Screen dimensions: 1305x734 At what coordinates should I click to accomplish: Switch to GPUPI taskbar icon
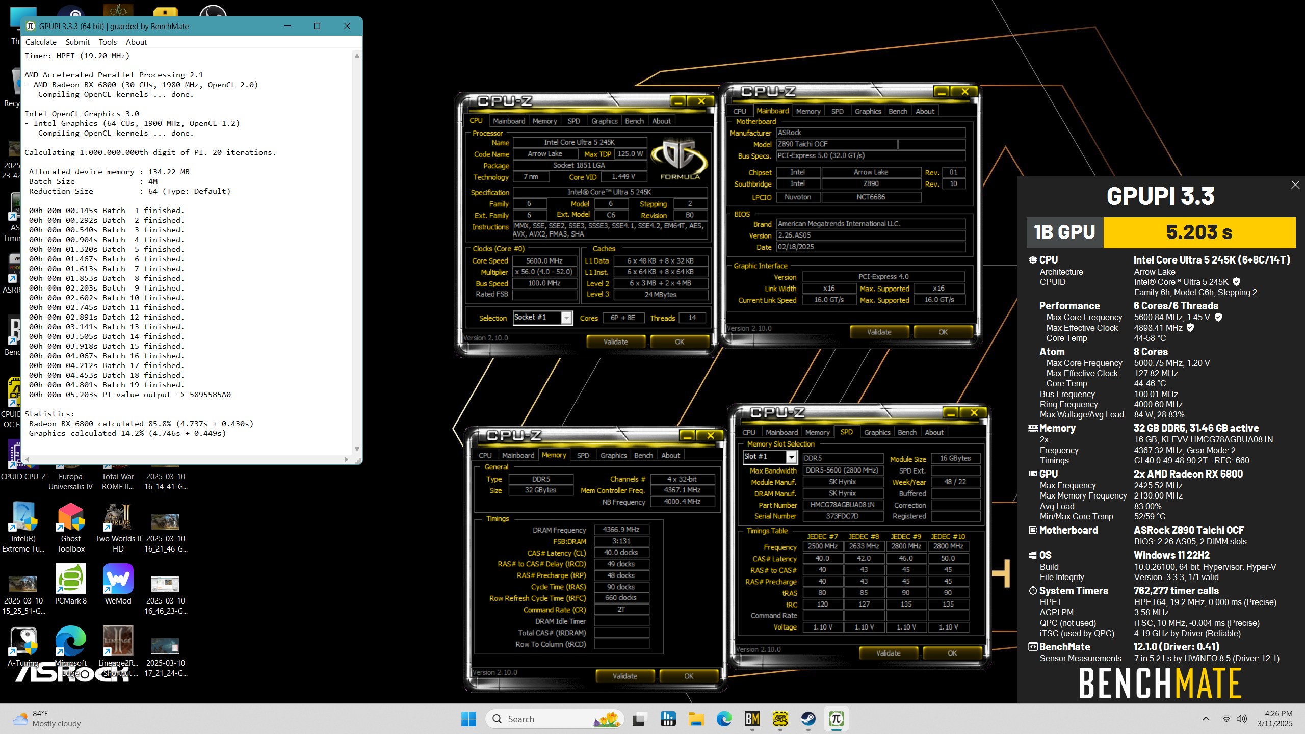pyautogui.click(x=836, y=719)
